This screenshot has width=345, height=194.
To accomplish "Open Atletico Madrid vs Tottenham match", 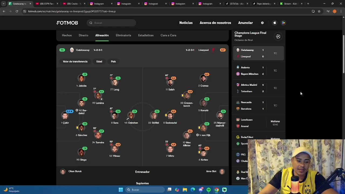I will 258,88.
